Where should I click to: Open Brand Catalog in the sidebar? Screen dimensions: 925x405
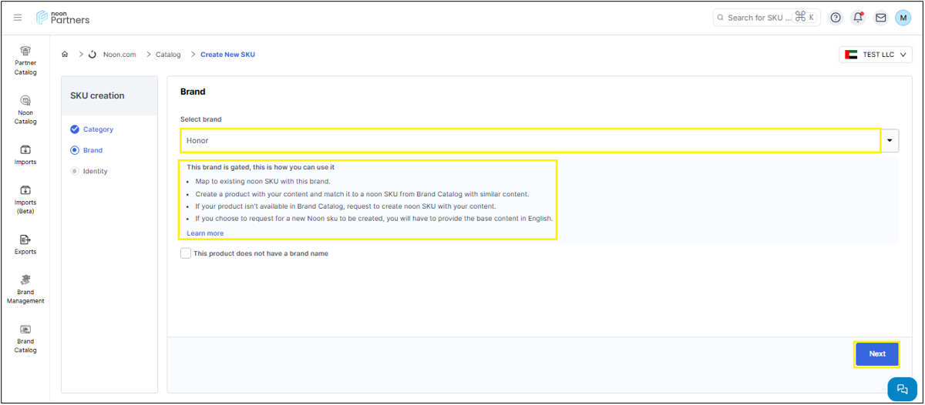pos(25,338)
